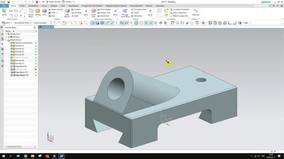The height and width of the screenshot is (159, 284).
Task: Select the direct sketch Circle tool
Action: click(16, 16)
